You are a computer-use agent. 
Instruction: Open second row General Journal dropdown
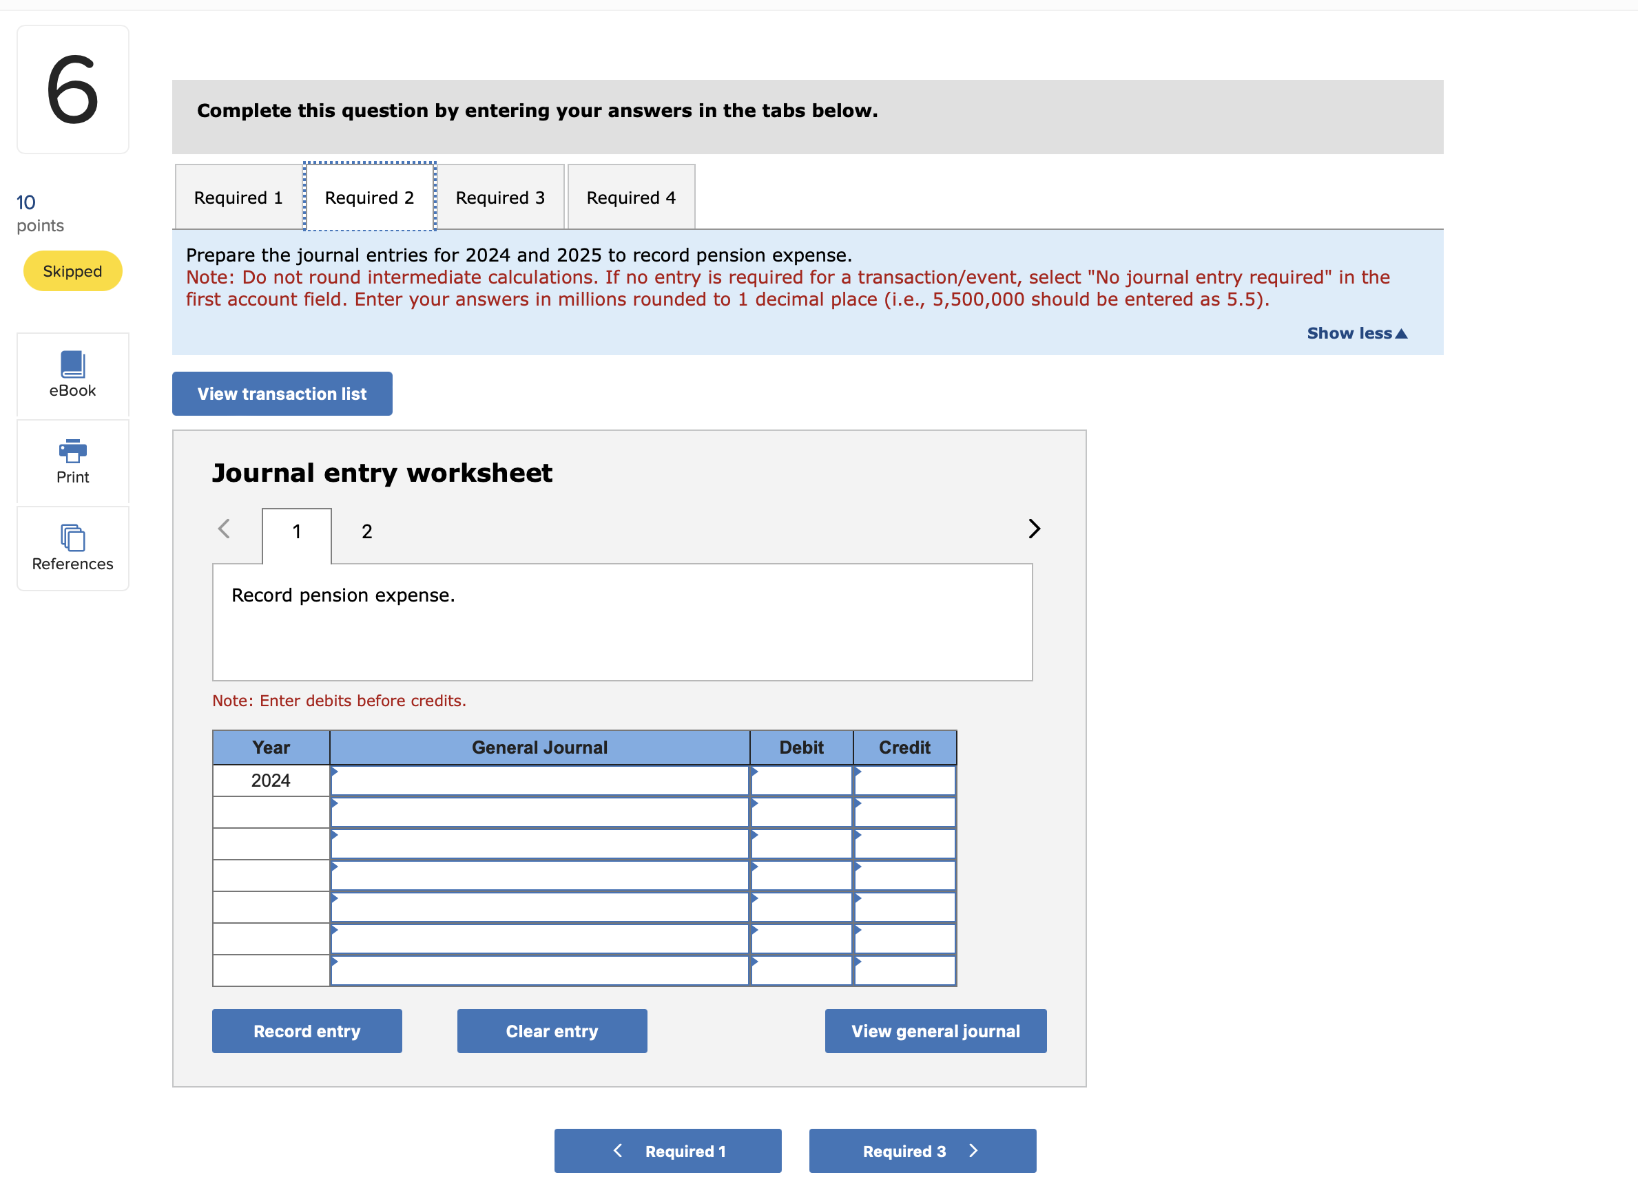tap(539, 812)
